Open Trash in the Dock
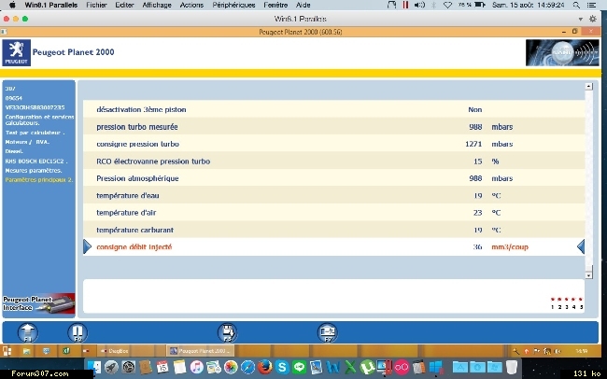607x379 pixels. 512,367
